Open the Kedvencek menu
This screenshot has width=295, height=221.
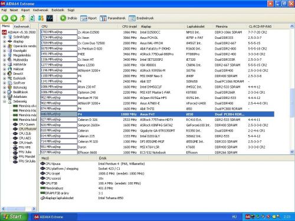pos(41,10)
